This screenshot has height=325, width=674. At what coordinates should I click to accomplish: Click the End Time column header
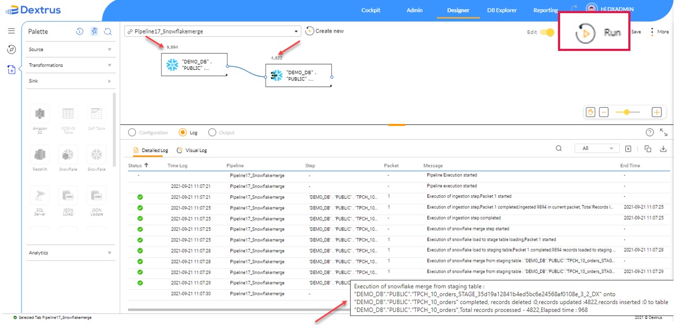[630, 165]
